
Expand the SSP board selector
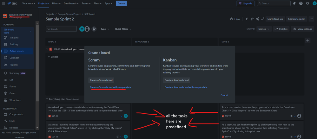(30, 31)
